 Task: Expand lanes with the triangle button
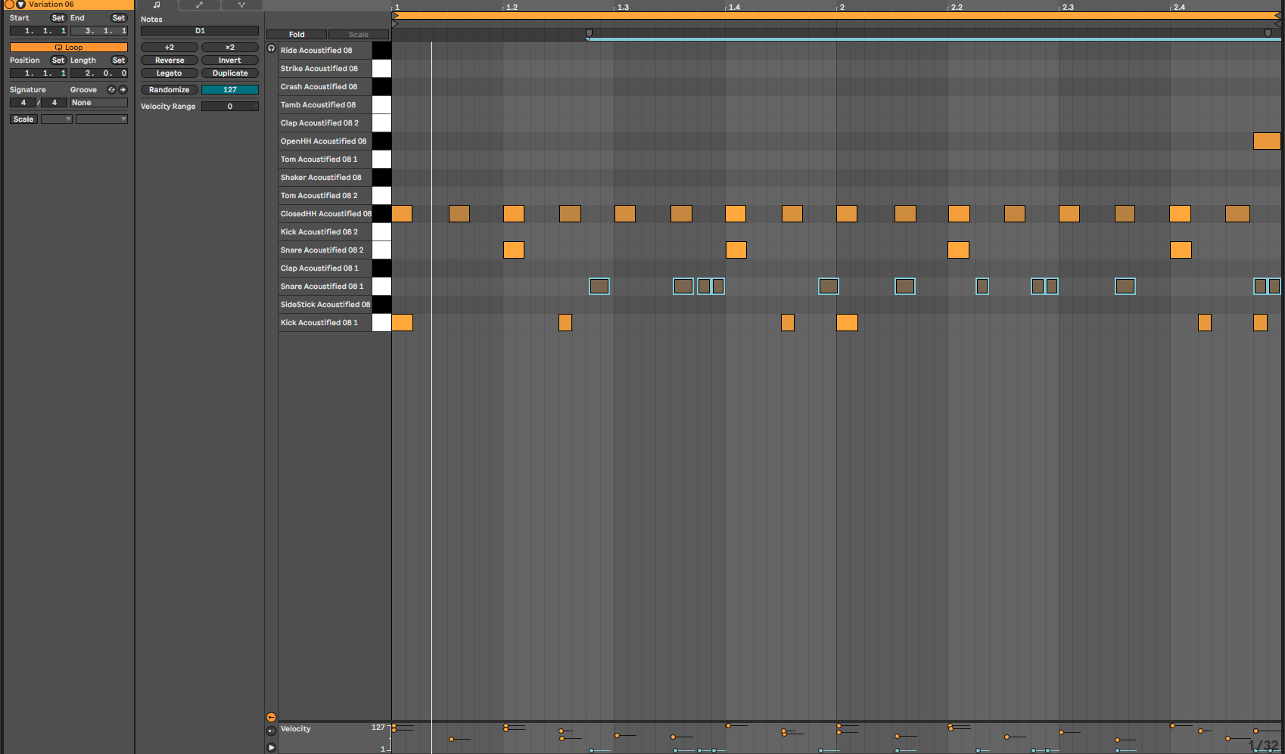271,747
